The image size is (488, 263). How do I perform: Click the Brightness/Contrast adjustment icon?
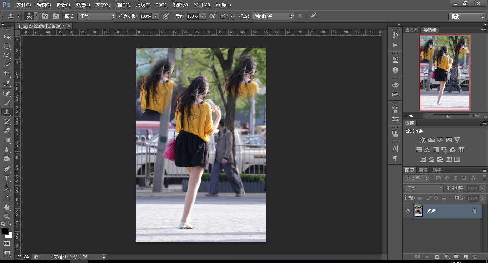(423, 140)
